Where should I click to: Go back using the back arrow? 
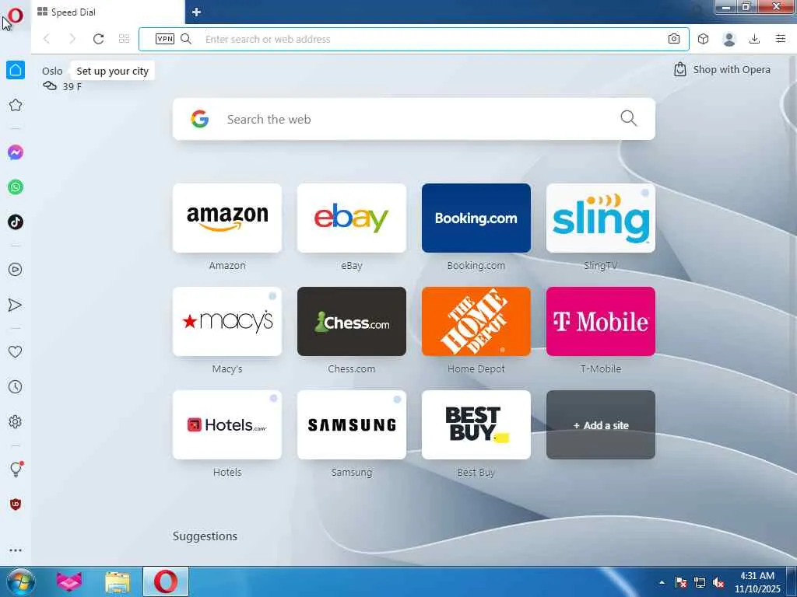pyautogui.click(x=46, y=39)
